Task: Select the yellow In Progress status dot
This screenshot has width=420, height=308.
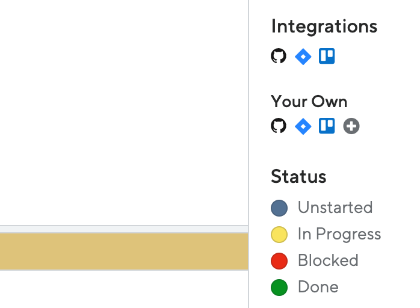Action: 279,235
